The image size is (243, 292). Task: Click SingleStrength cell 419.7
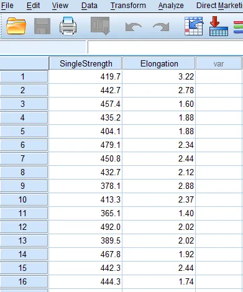pyautogui.click(x=86, y=77)
